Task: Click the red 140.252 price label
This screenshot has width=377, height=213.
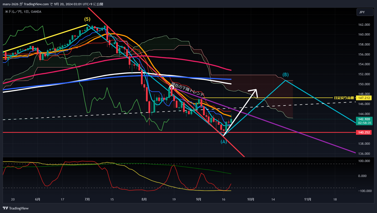Action: coord(364,132)
